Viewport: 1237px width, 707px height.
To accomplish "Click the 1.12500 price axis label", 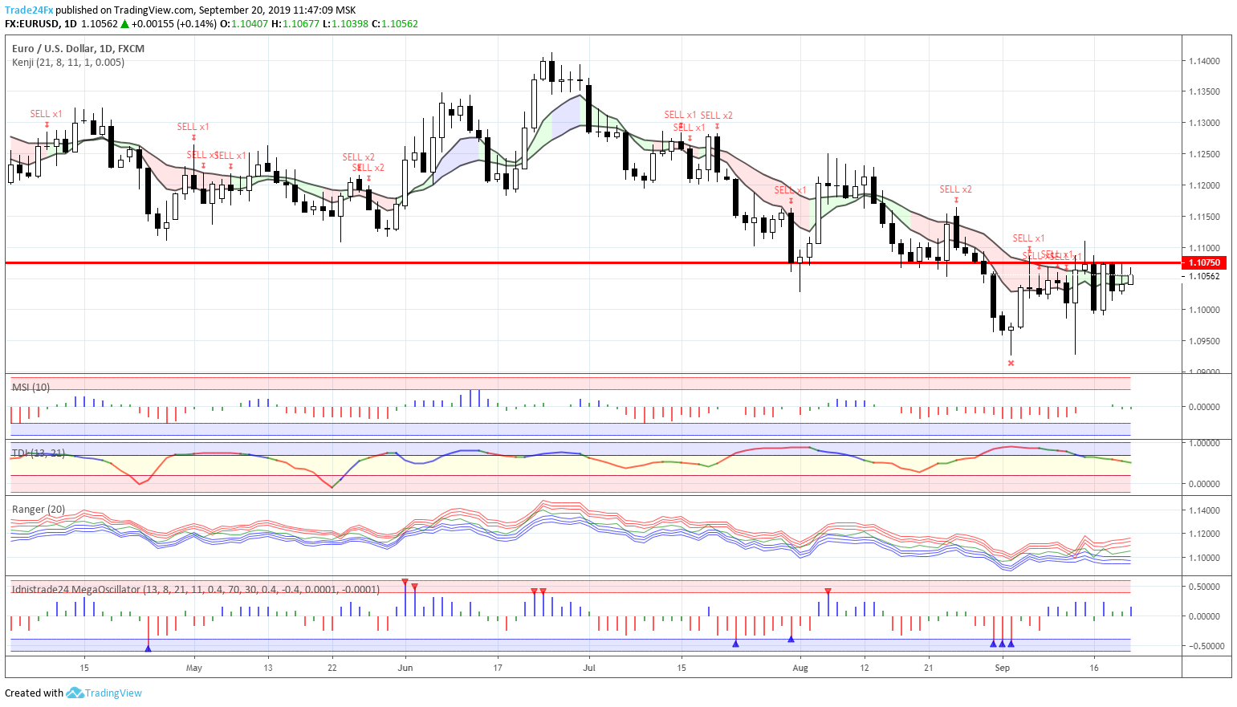I will (x=1204, y=154).
